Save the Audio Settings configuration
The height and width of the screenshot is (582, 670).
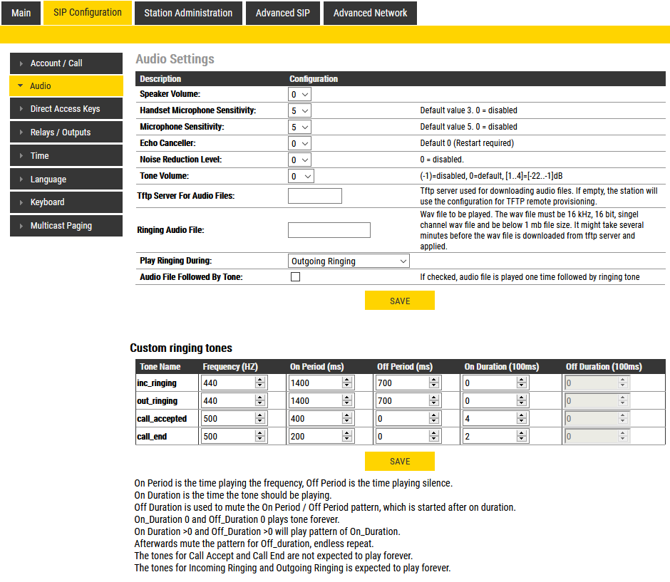[400, 301]
